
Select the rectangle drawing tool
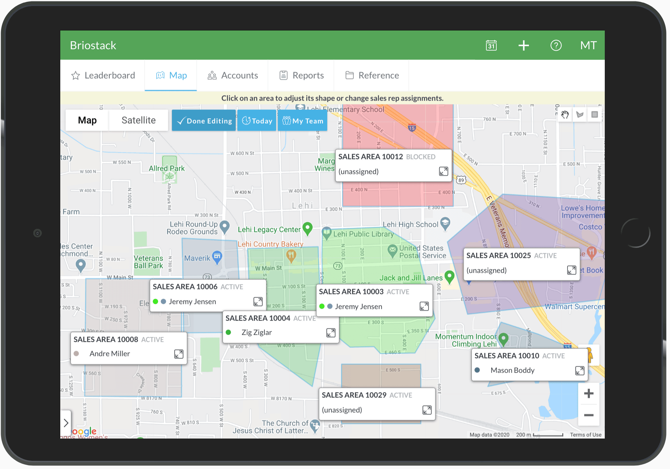594,114
